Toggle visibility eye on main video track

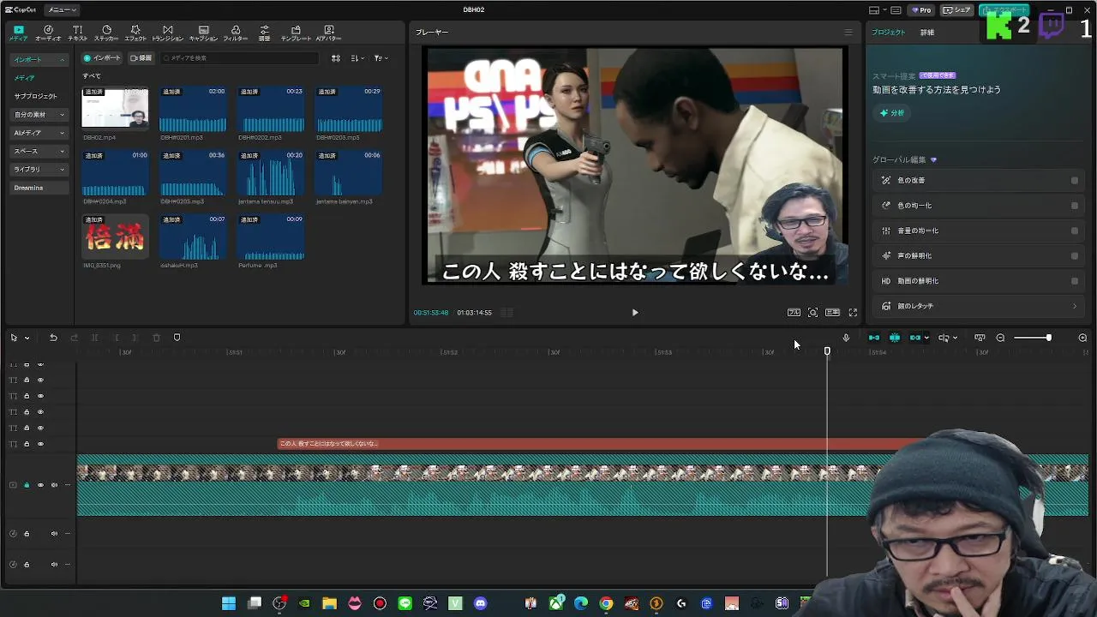pyautogui.click(x=40, y=485)
